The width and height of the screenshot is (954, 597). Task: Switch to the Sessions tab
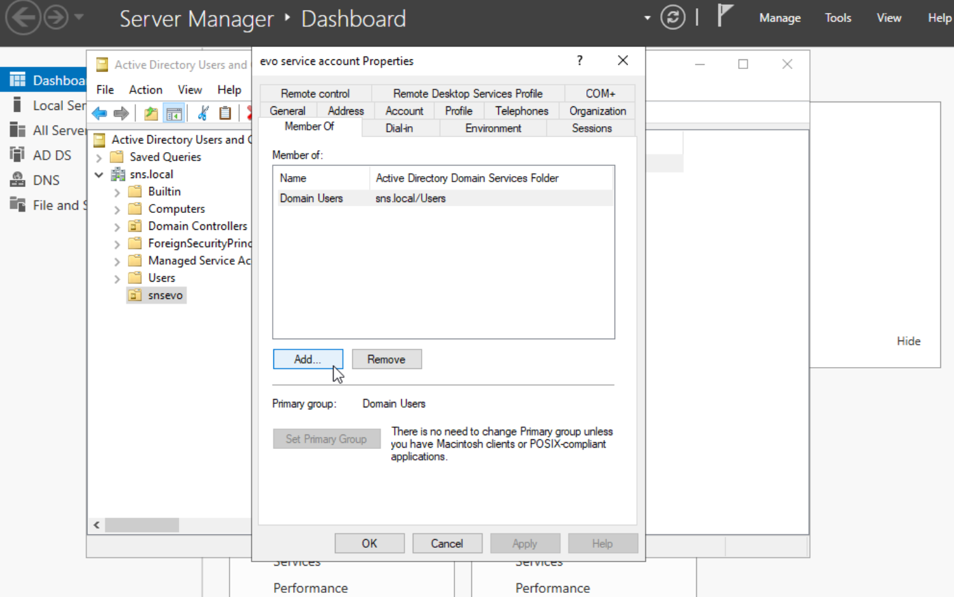pyautogui.click(x=592, y=128)
